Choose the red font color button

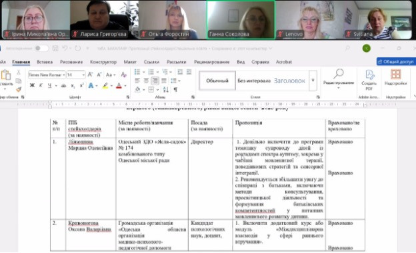tap(119, 86)
